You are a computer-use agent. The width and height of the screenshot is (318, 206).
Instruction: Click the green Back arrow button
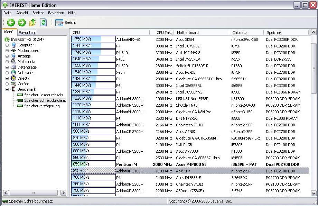point(11,23)
